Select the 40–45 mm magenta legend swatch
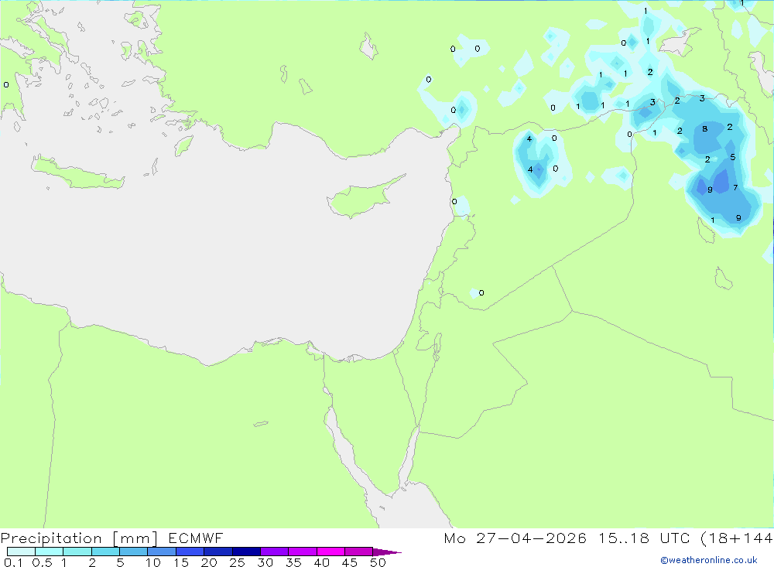Screen dimensions: 774x567 [330, 552]
